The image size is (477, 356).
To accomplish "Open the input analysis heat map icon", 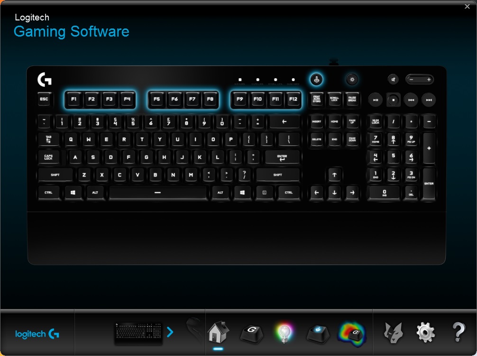I will tap(352, 334).
